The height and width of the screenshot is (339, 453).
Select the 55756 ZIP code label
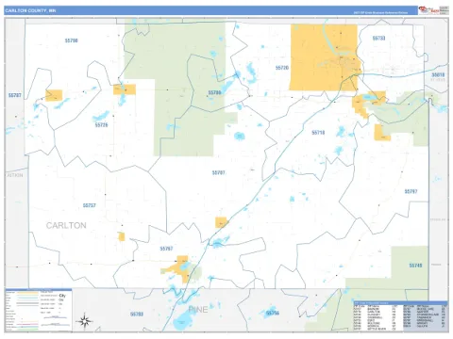273,314
